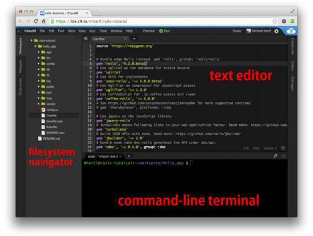Click the Share button
The height and width of the screenshot is (236, 313).
click(237, 31)
